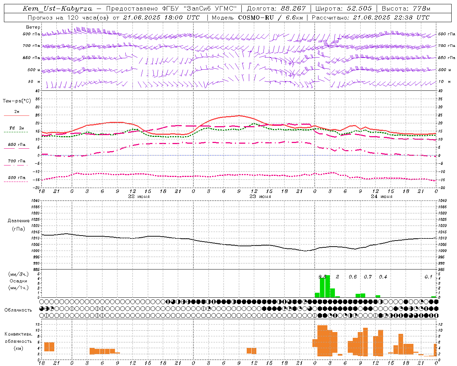Click the (мм/3ч.) precipitation unit label
457x366 pixels.
coord(19,274)
